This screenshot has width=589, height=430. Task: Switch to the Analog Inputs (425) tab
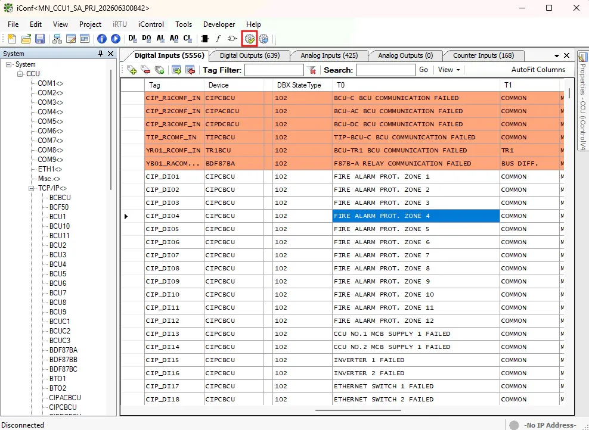click(x=329, y=55)
